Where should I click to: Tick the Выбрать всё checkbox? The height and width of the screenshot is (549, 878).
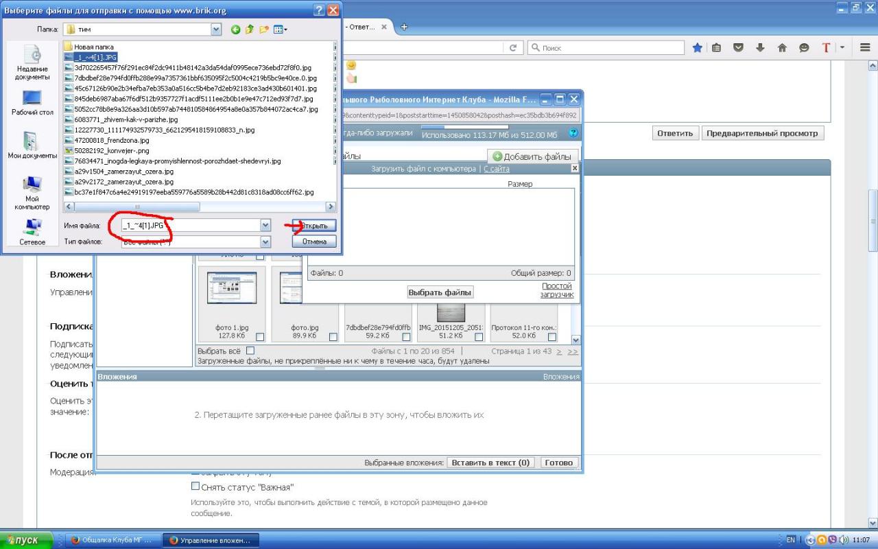click(250, 351)
